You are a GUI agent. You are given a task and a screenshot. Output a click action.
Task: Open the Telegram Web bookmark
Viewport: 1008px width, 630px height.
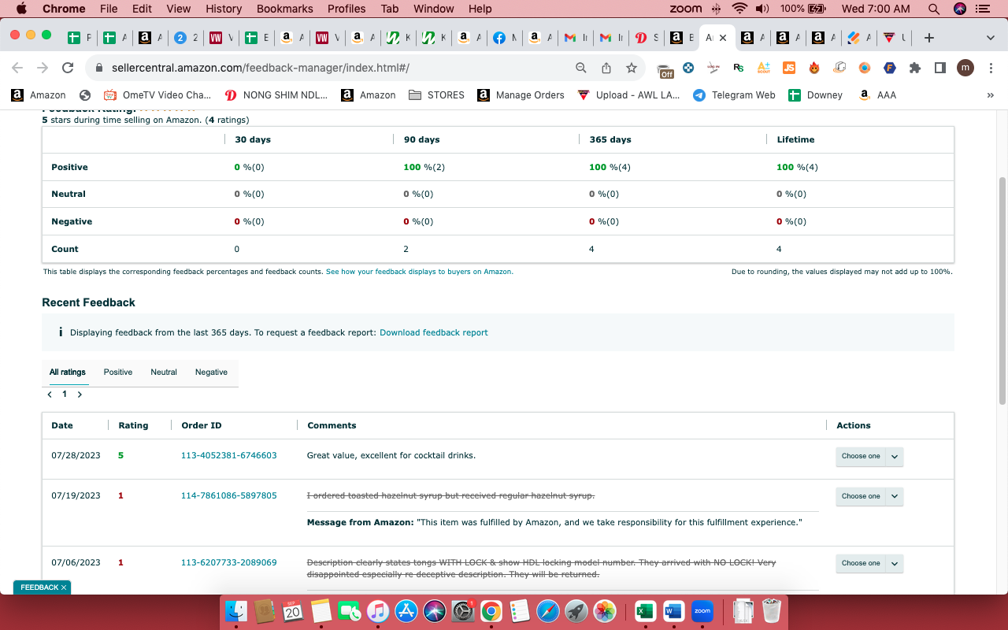[735, 94]
